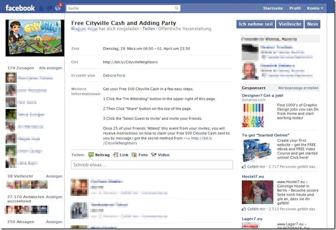Select the Beitrag share icon
Image resolution: width=336 pixels, height=230 pixels.
click(91, 155)
